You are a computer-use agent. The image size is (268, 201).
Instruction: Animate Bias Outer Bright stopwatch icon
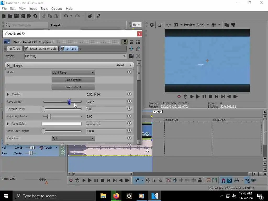point(129,131)
